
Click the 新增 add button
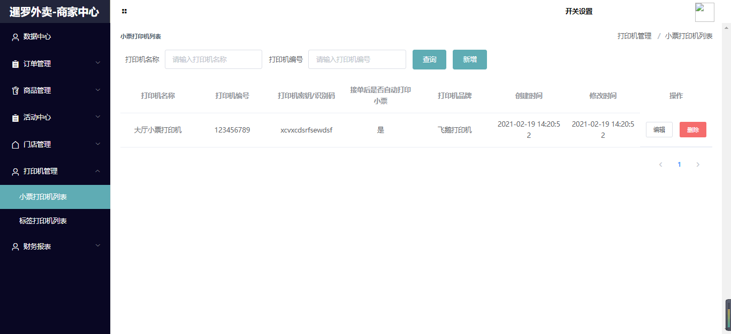[x=470, y=59]
